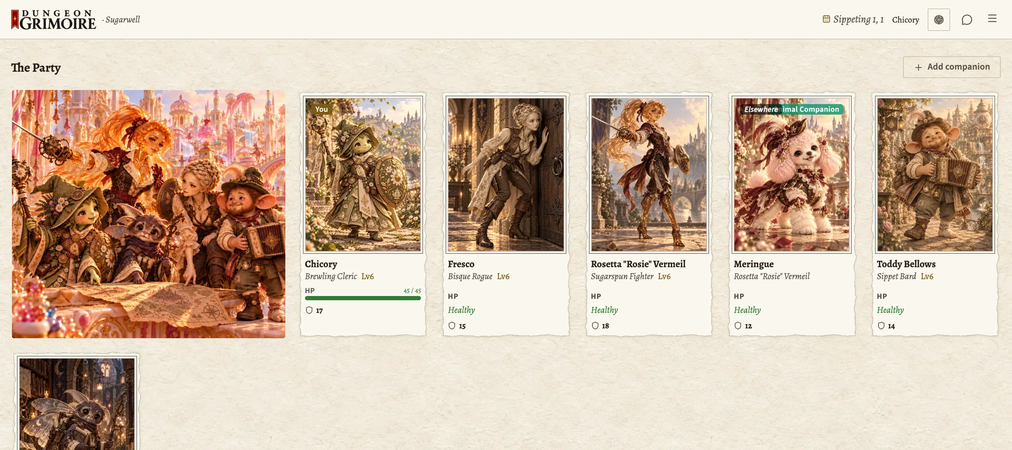Open the Chicory user menu in header

click(905, 20)
